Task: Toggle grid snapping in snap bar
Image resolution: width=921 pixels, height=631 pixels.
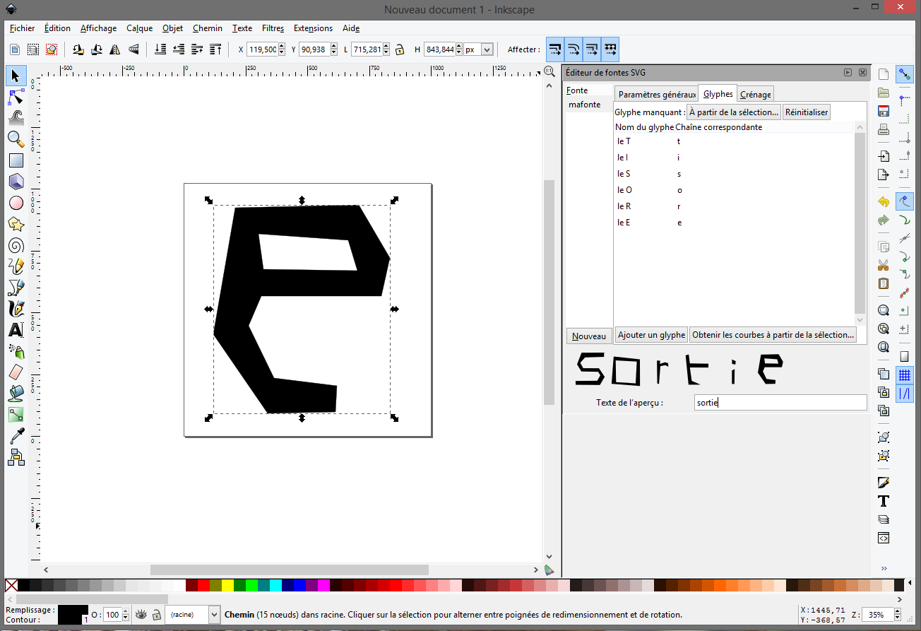Action: click(x=904, y=375)
